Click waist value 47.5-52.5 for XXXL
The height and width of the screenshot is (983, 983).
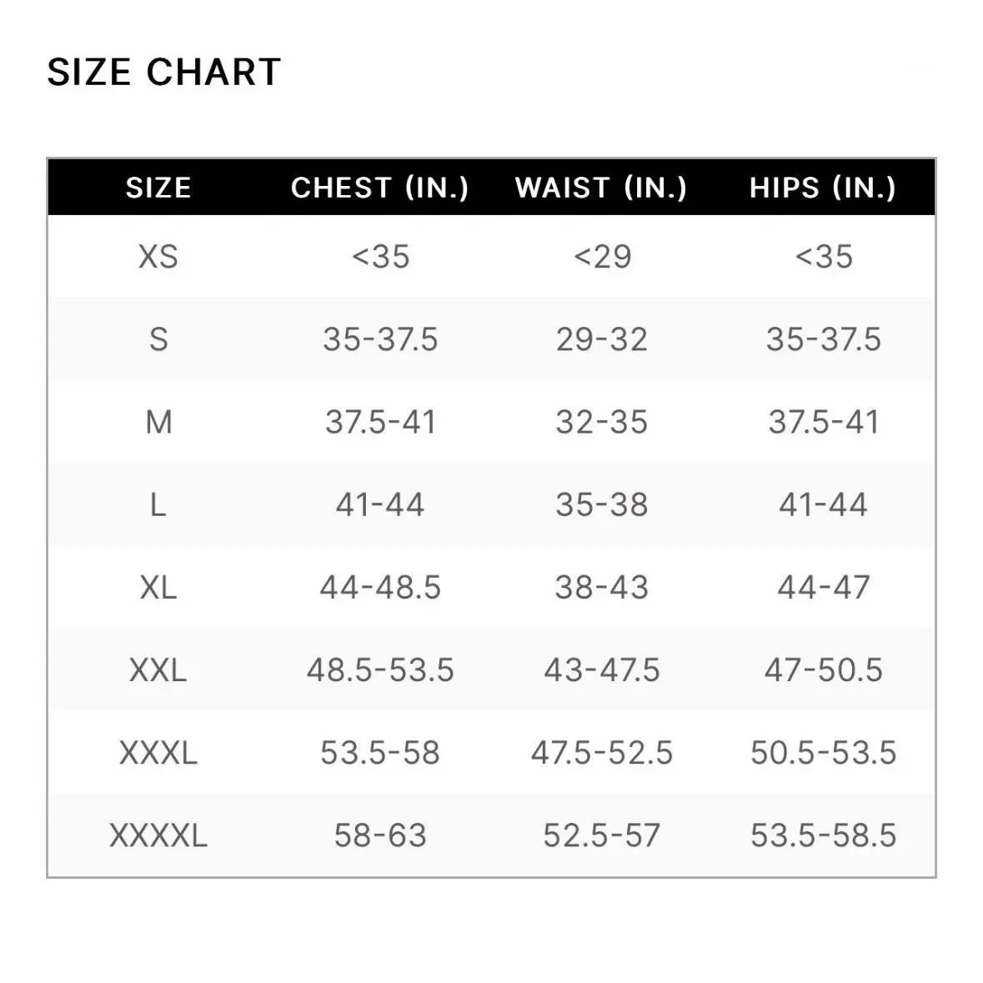click(601, 753)
